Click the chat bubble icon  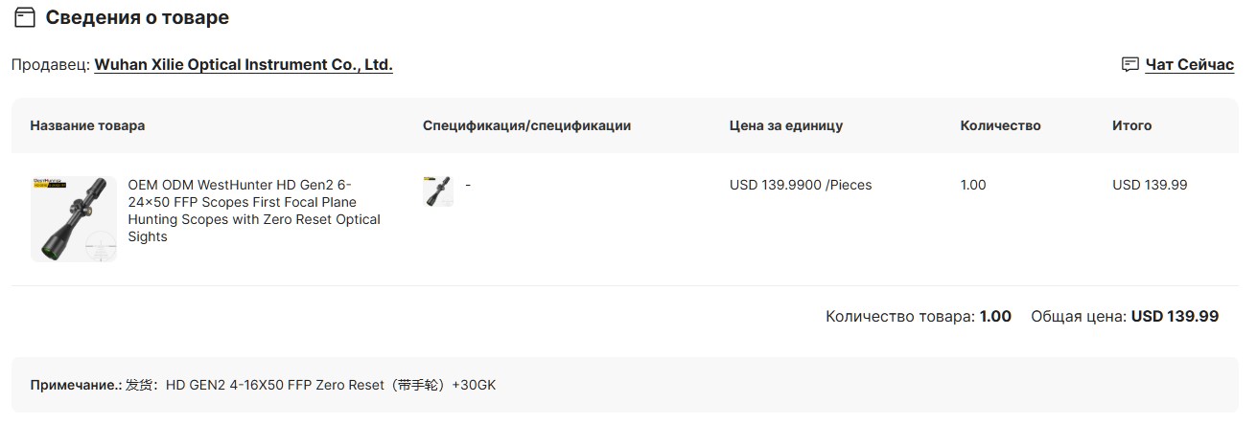click(1130, 65)
